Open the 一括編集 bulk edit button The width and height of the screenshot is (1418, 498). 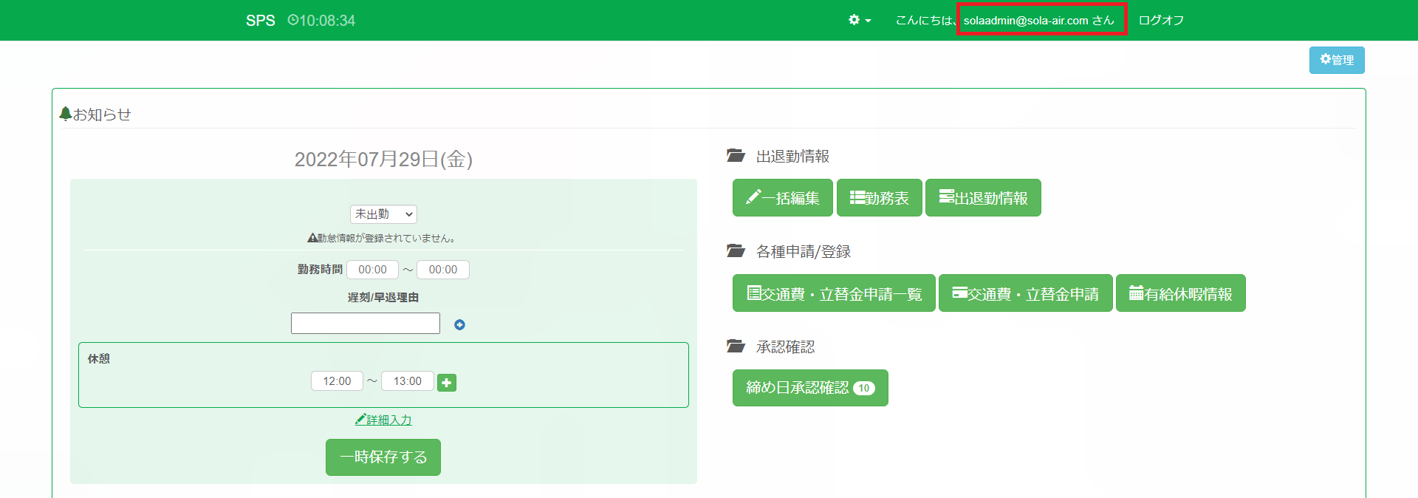782,198
